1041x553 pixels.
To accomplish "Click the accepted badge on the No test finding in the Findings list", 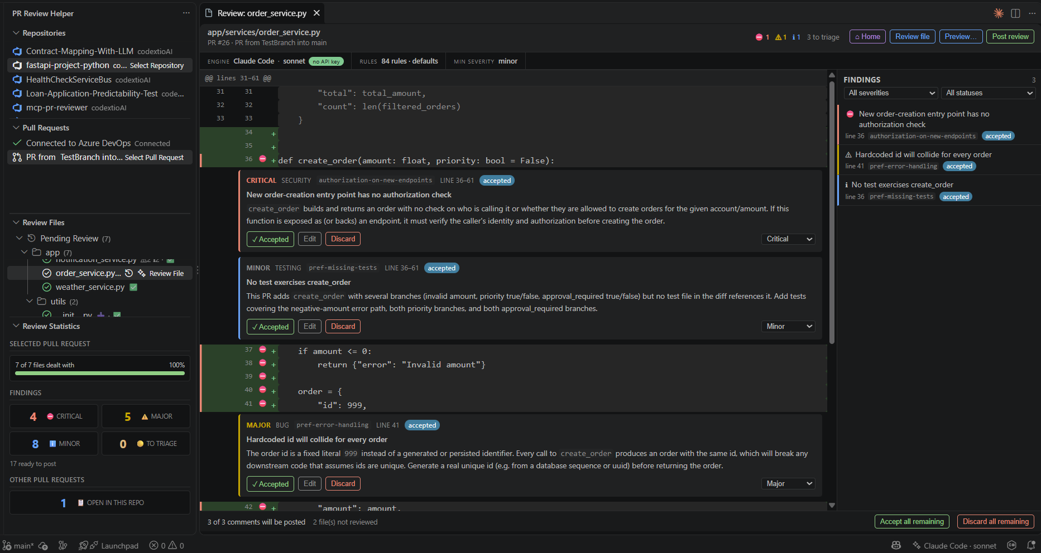I will point(956,197).
